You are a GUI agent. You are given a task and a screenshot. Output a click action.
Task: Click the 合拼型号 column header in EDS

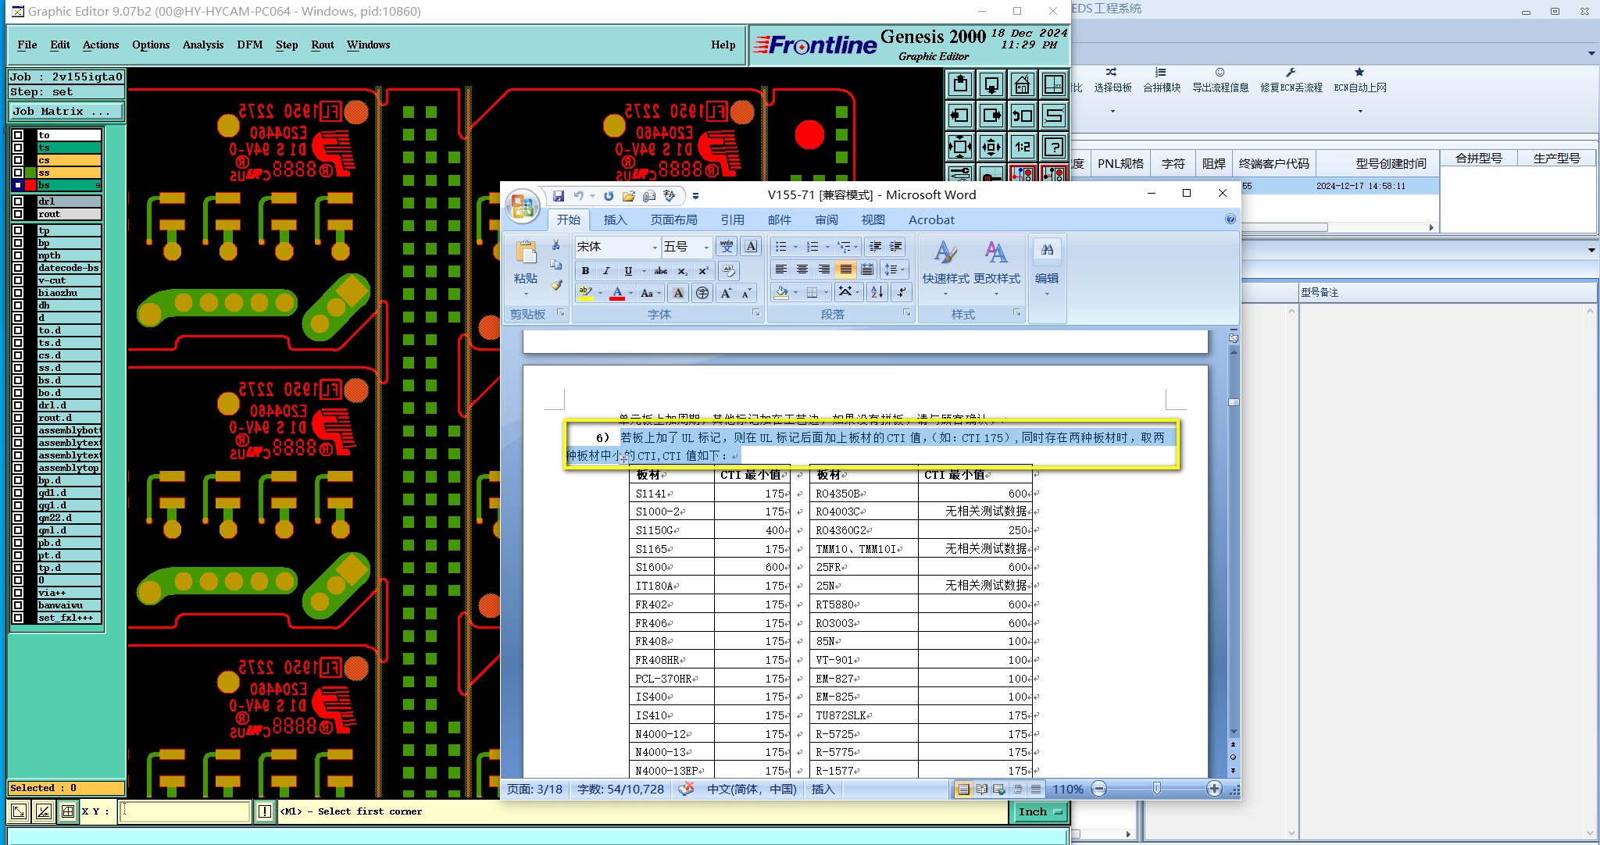(1478, 158)
